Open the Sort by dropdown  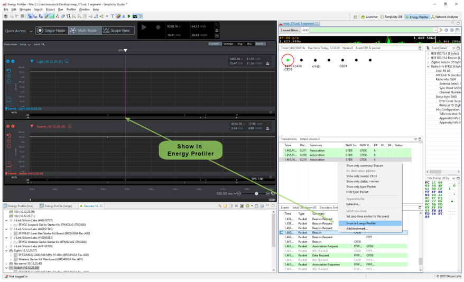coord(25,44)
